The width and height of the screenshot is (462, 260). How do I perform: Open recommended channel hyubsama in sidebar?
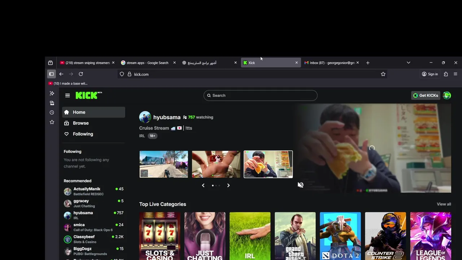coord(93,215)
